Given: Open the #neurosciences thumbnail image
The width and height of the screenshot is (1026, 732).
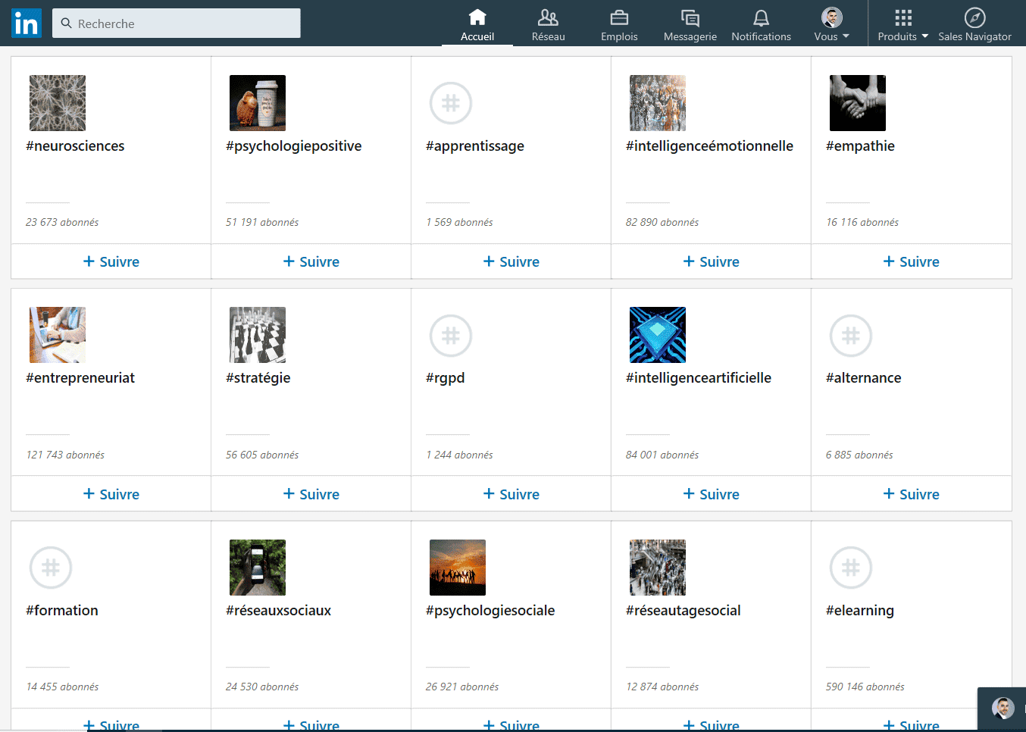Looking at the screenshot, I should [x=58, y=103].
